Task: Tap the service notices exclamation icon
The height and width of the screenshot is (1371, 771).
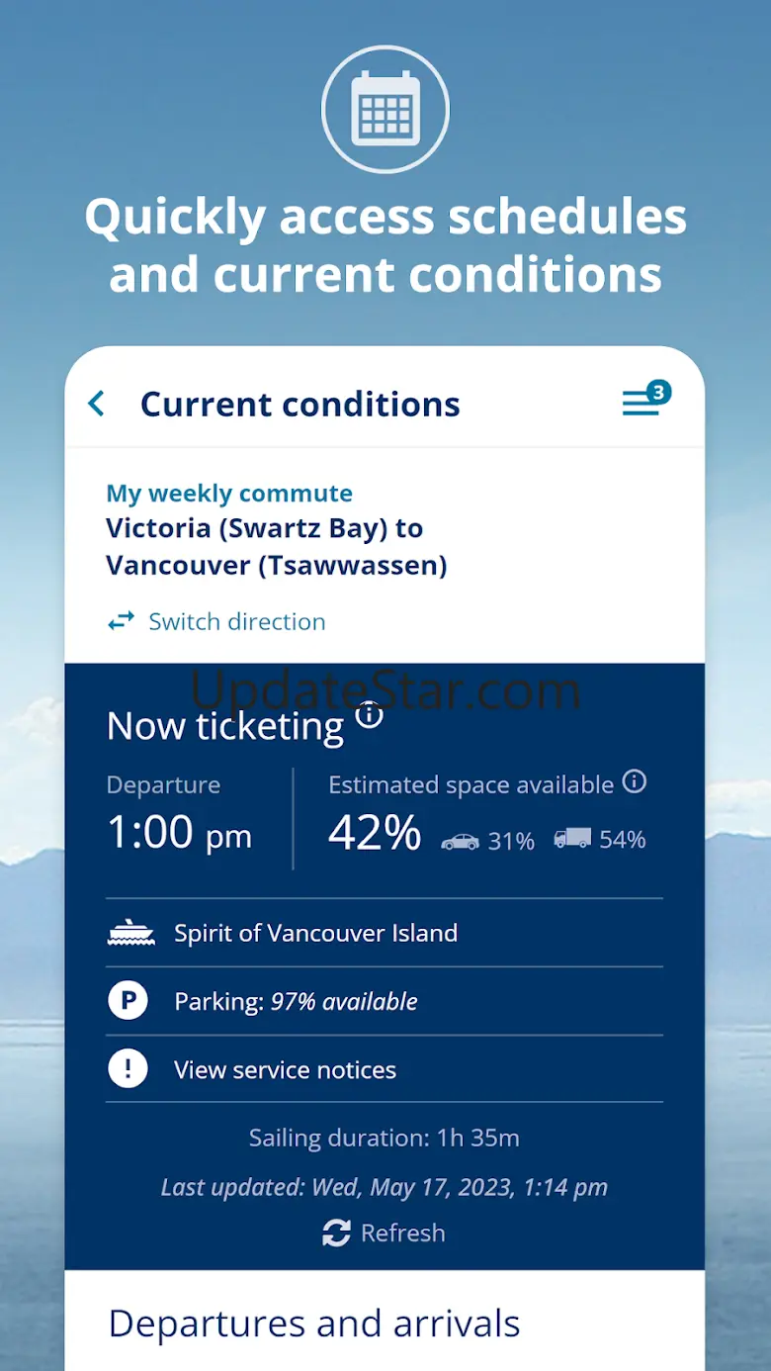Action: tap(128, 1069)
